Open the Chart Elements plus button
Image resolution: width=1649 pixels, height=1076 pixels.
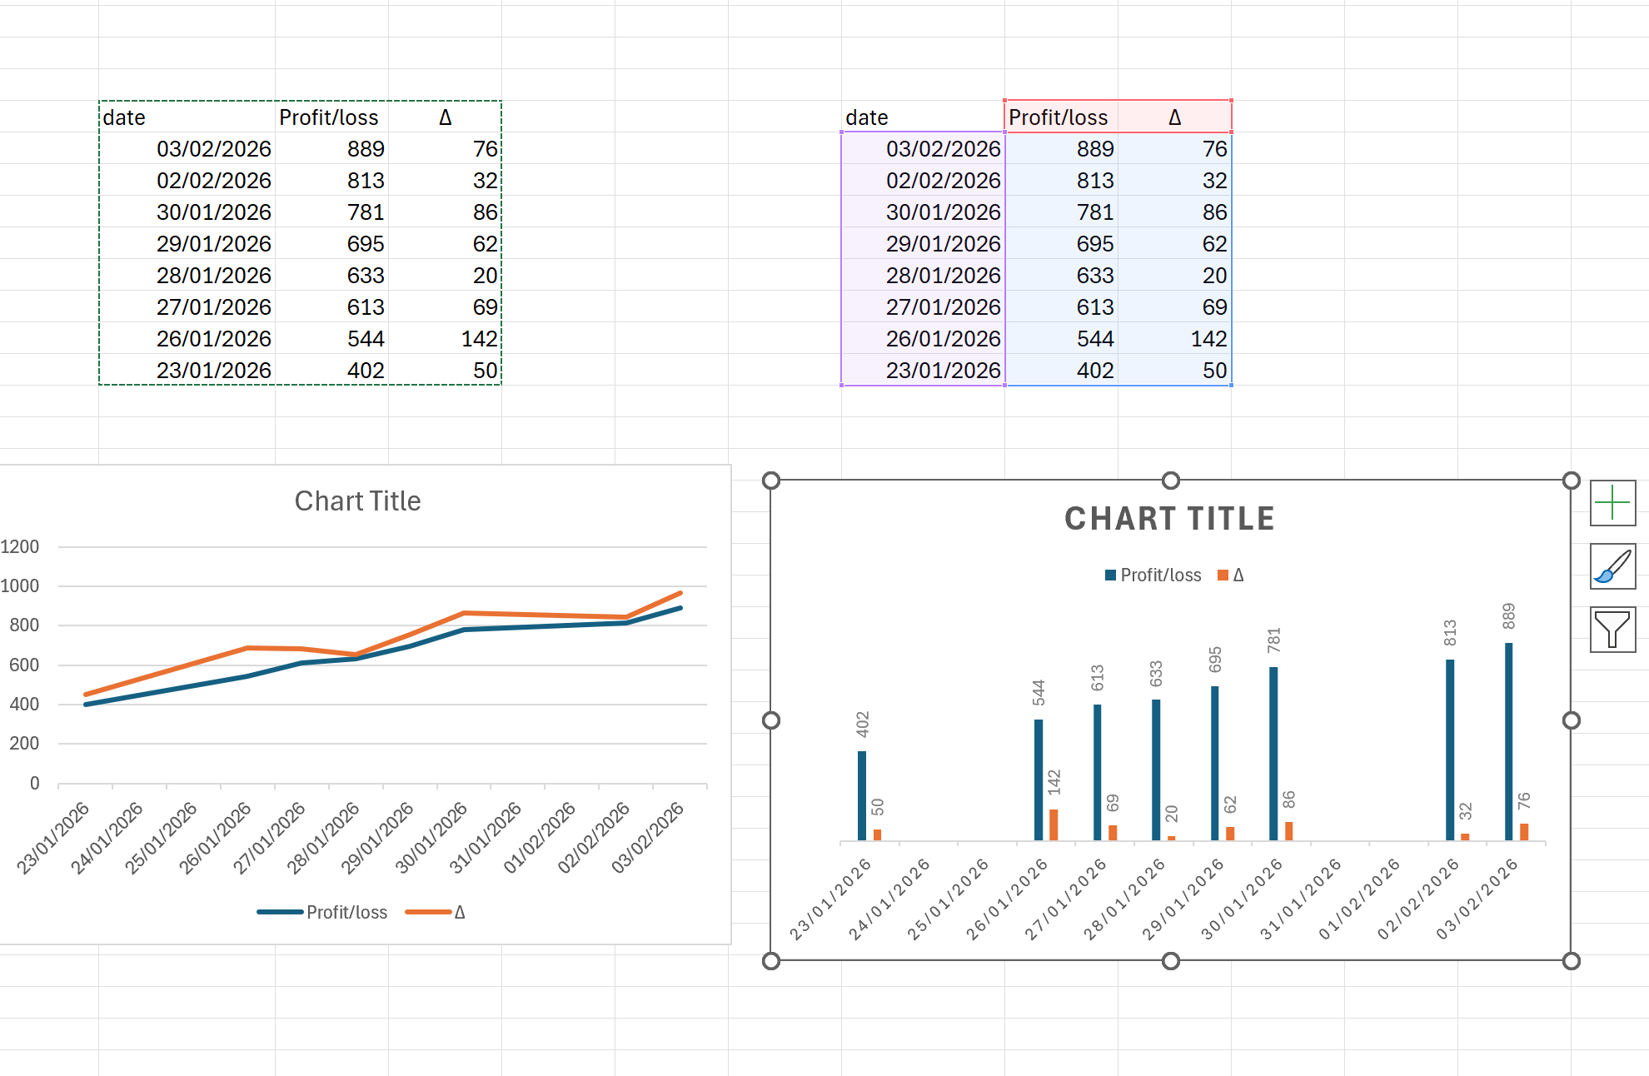[x=1612, y=503]
